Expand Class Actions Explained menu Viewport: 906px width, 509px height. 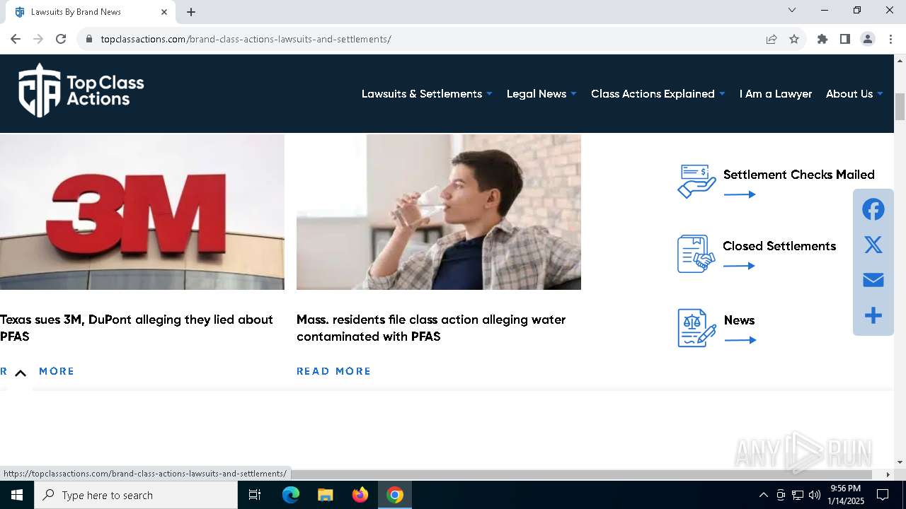658,94
